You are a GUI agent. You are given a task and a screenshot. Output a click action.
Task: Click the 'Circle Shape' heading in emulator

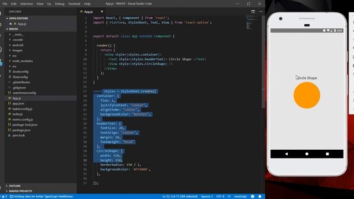pyautogui.click(x=306, y=78)
